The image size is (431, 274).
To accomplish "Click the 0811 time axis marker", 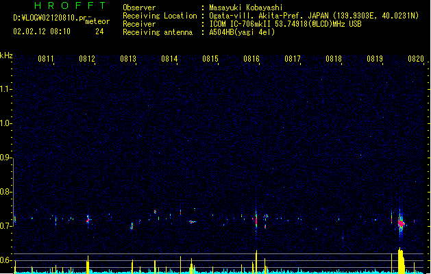I will [46, 59].
